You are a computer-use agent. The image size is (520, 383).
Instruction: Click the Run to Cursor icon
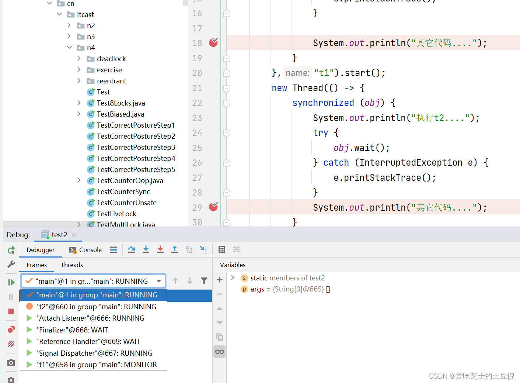click(x=204, y=250)
